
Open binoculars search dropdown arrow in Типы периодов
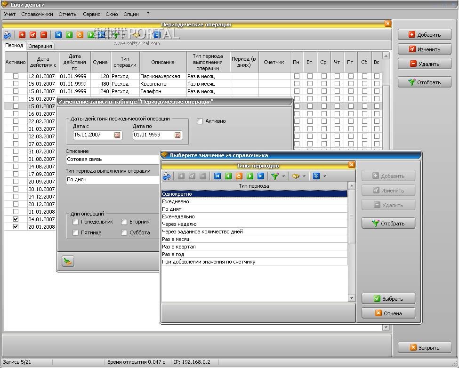(304, 176)
